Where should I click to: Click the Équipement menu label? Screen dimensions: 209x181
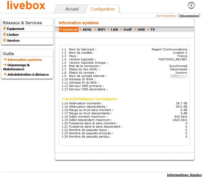tap(16, 29)
